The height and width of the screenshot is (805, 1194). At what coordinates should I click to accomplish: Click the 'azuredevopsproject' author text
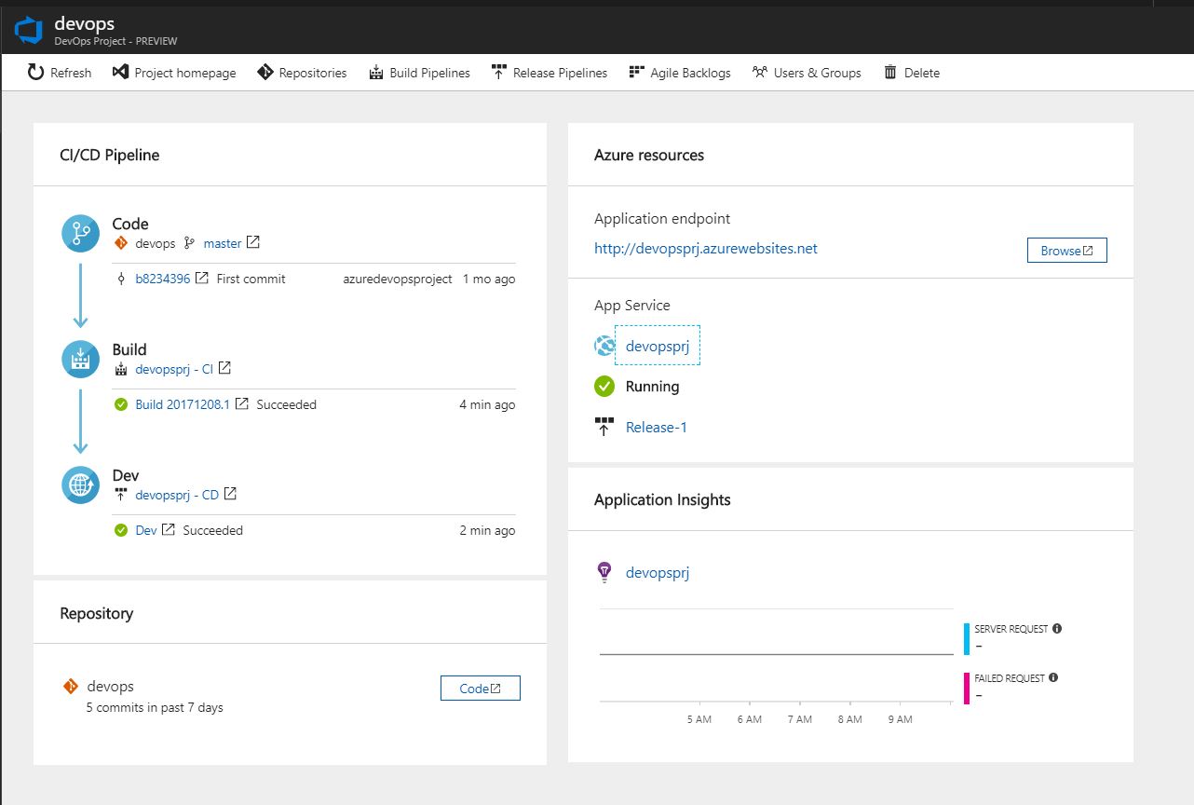pos(398,279)
